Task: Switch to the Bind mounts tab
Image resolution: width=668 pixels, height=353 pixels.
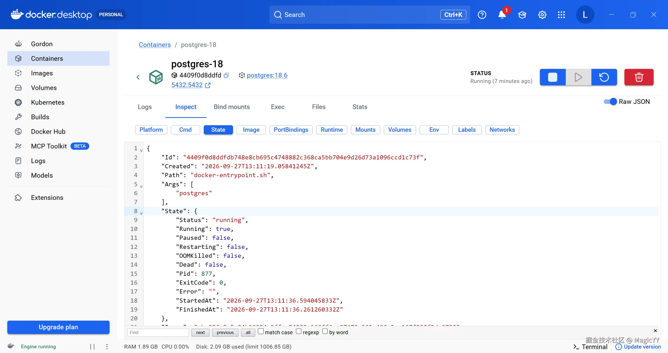Action: 232,107
